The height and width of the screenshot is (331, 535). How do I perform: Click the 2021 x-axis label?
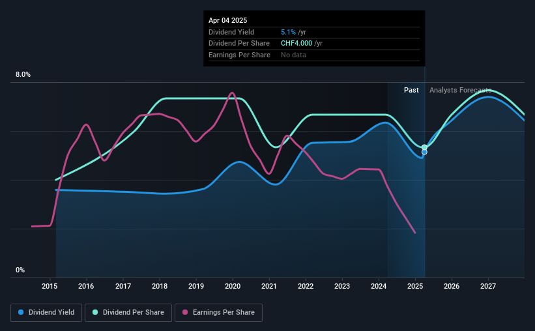269,286
